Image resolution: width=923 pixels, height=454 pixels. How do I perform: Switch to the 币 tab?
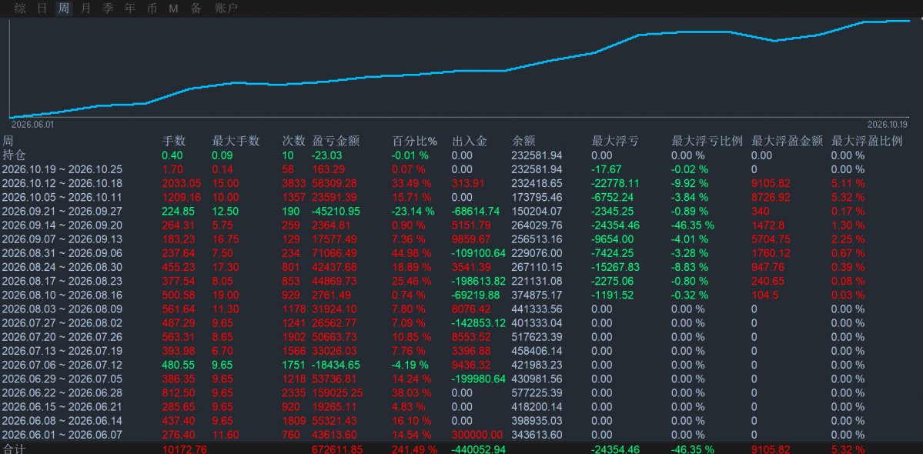[x=152, y=8]
